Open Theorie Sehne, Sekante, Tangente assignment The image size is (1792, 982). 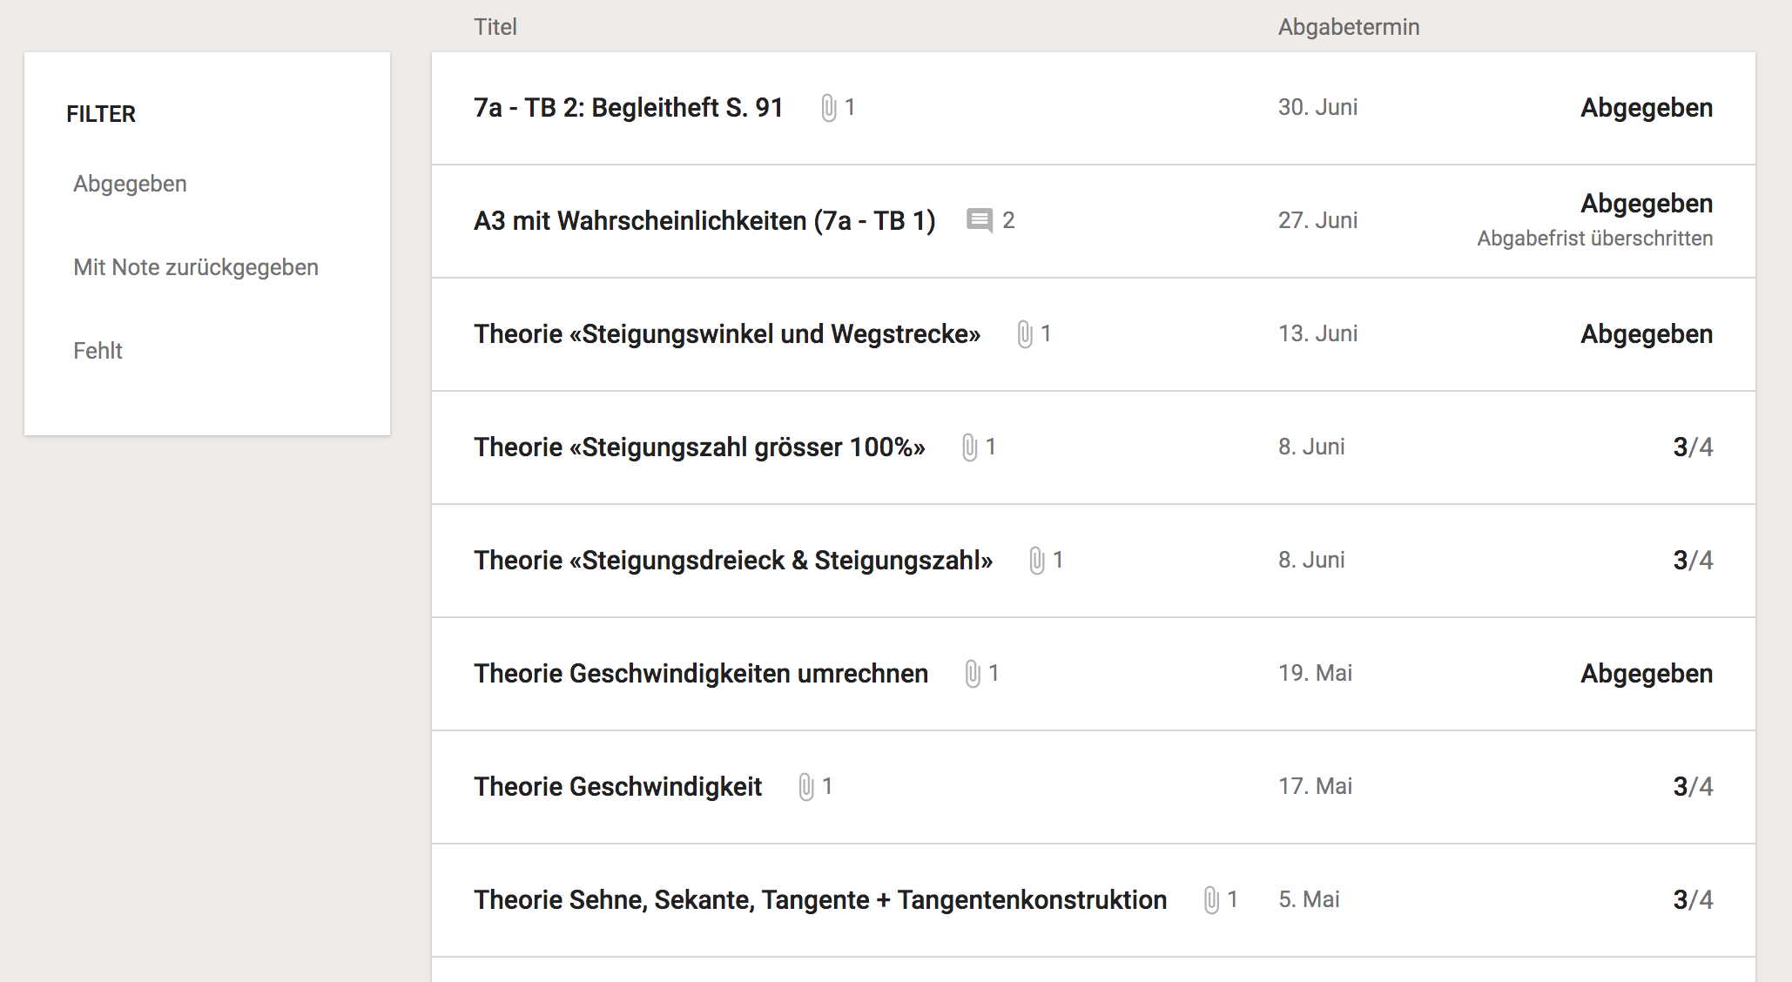pyautogui.click(x=819, y=900)
